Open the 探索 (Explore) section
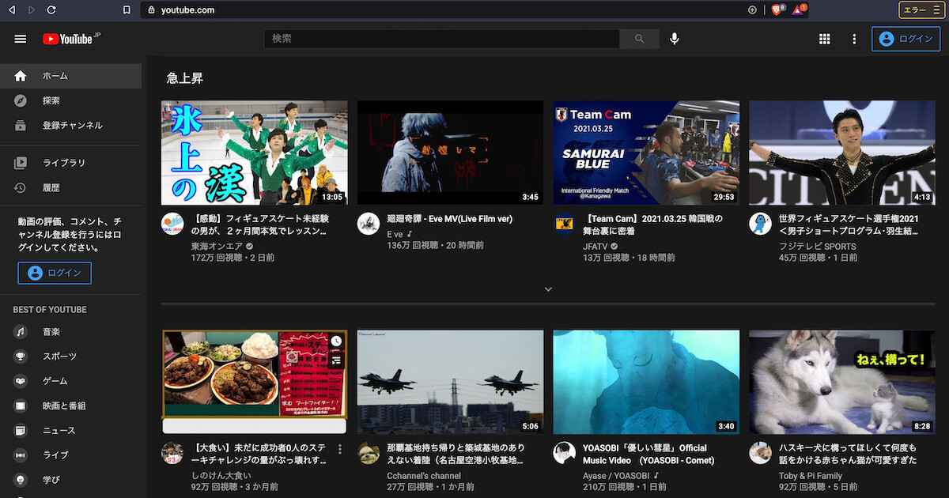 tap(47, 100)
